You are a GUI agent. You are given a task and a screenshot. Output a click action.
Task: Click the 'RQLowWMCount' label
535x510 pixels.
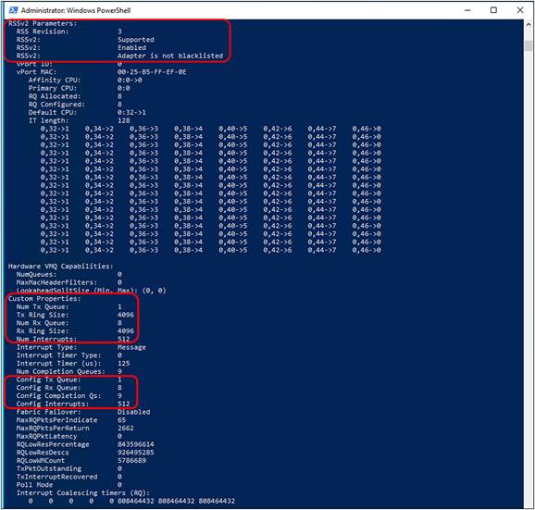click(x=40, y=461)
